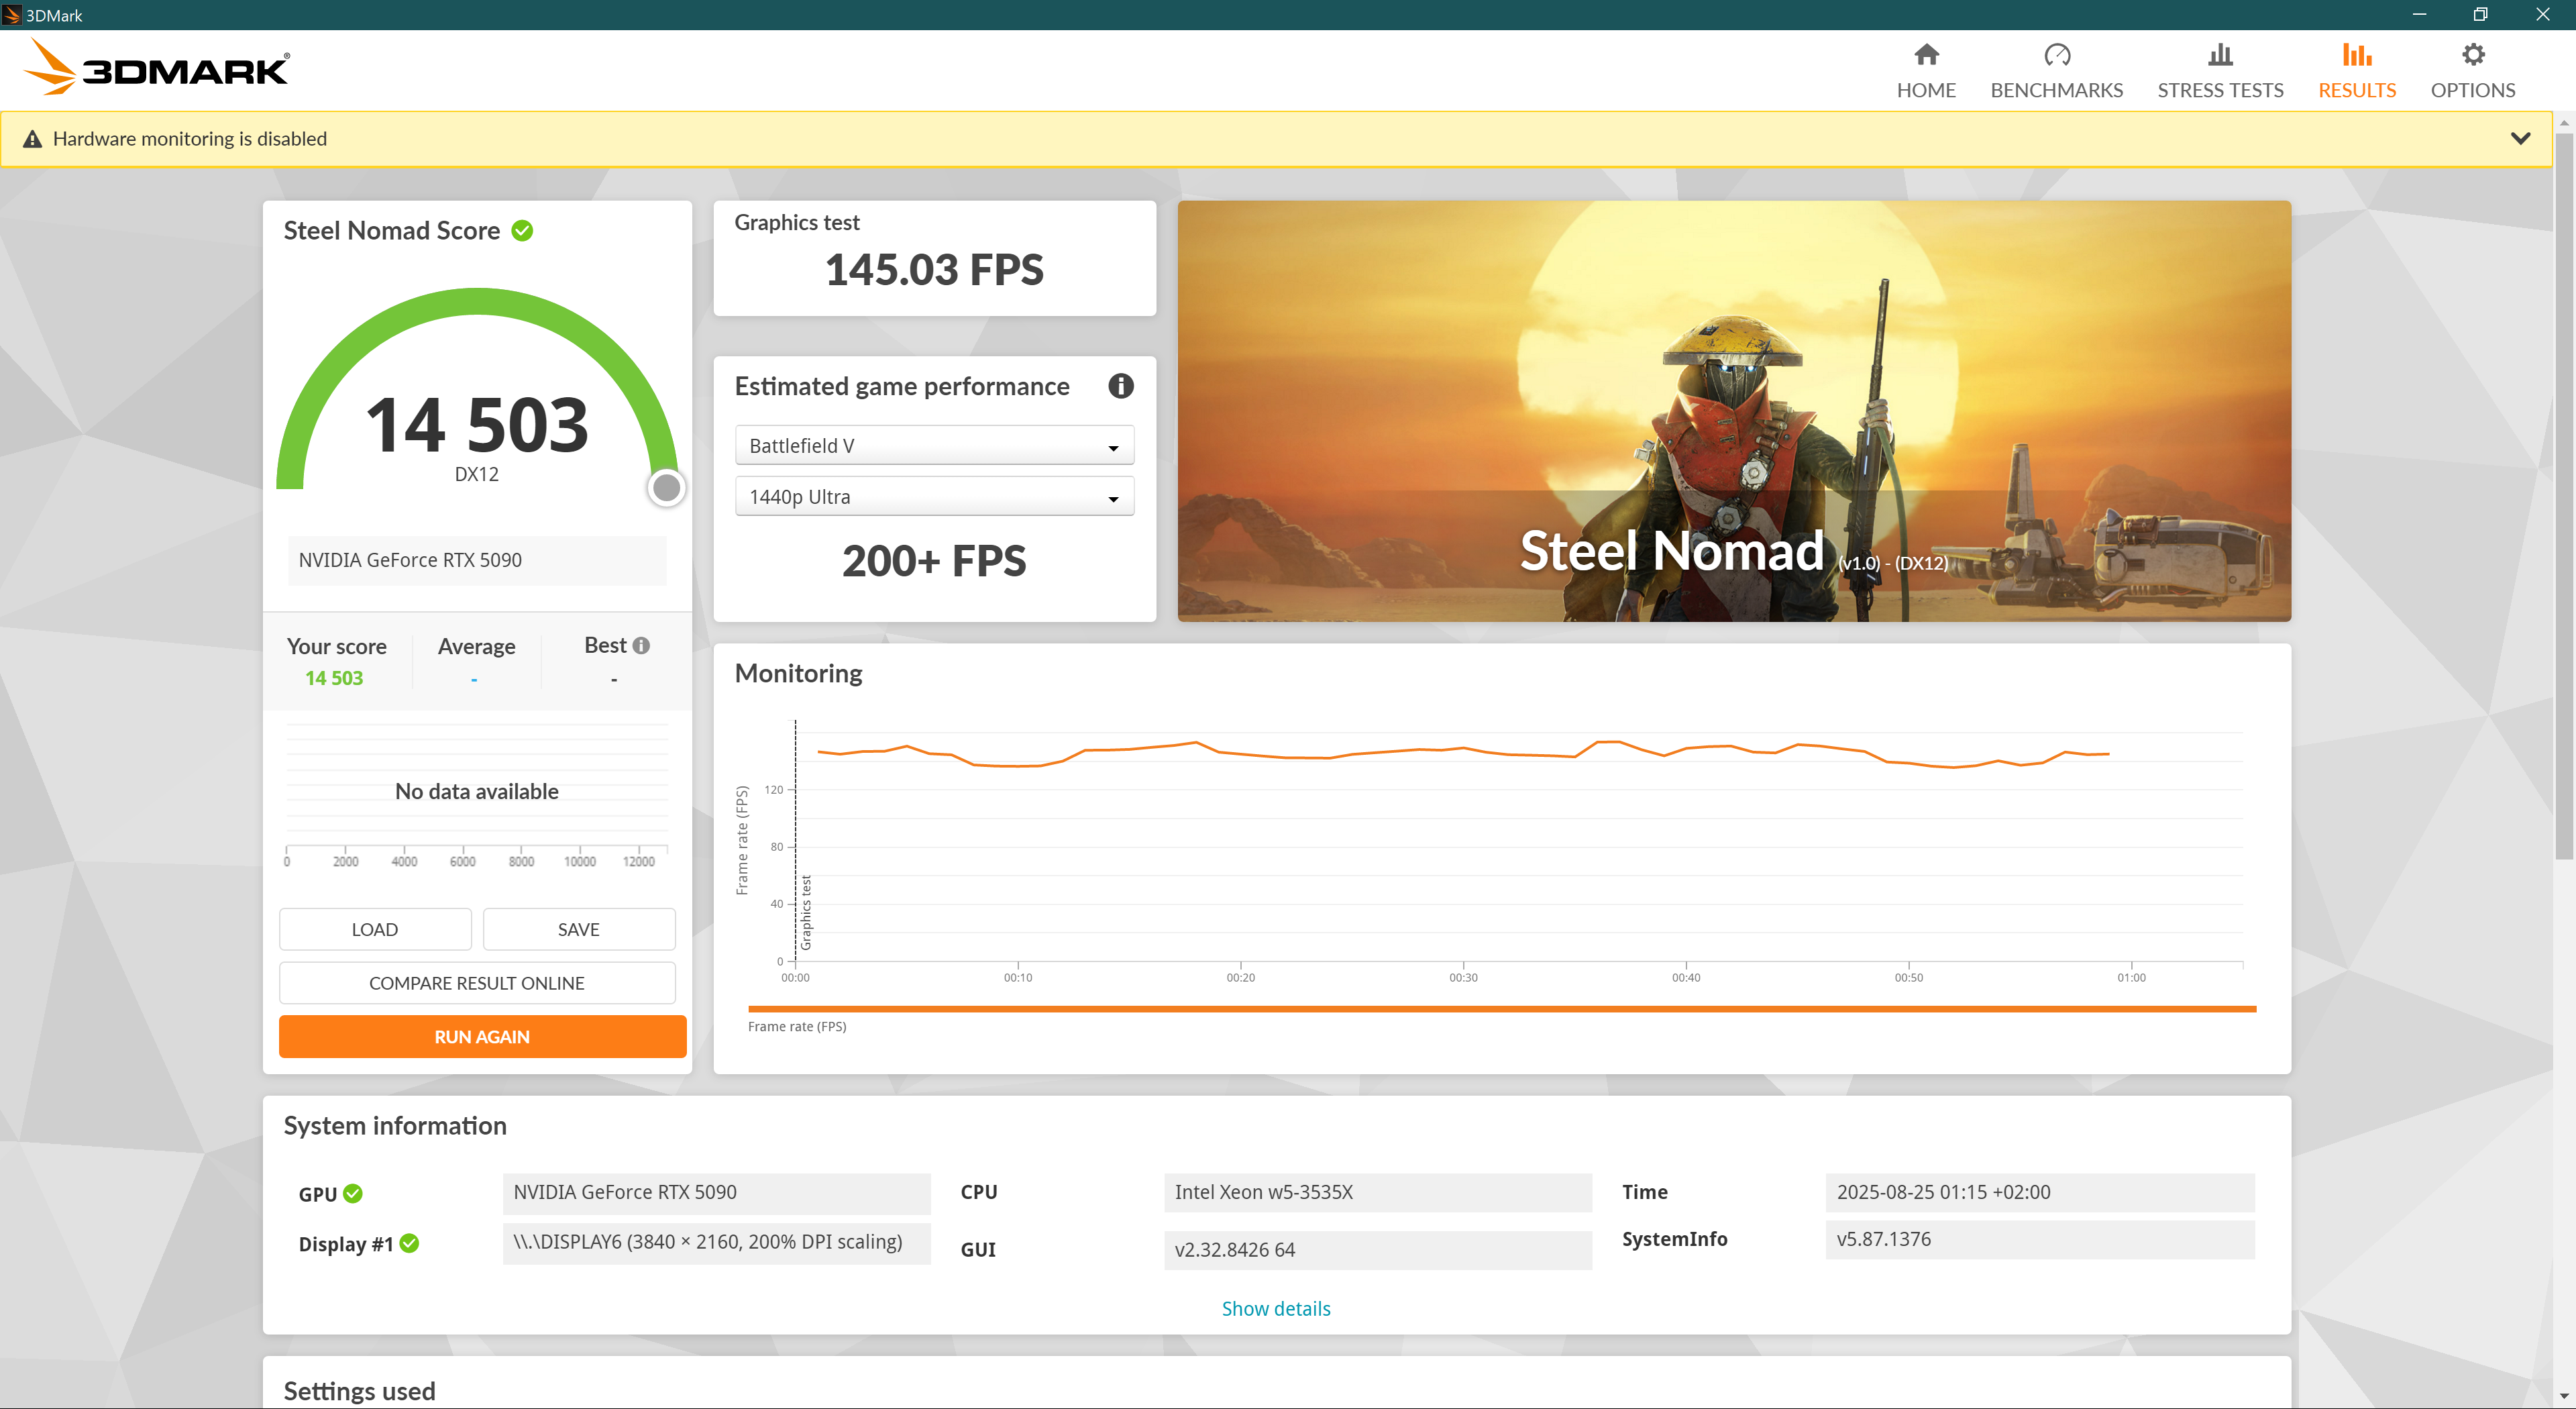Screen dimensions: 2576x1409
Task: Click the scrollbar down arrow
Action: coord(2564,1397)
